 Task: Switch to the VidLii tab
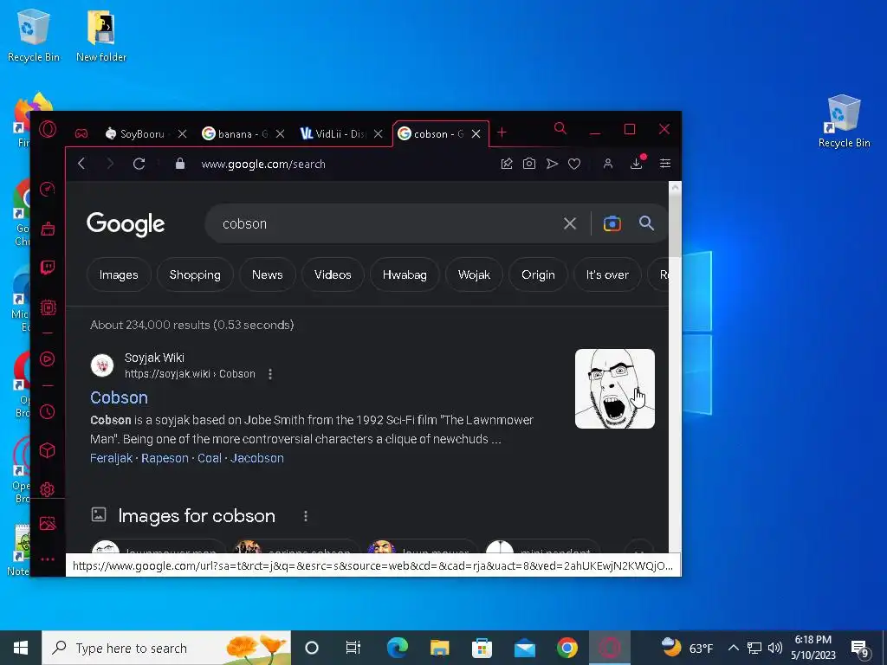click(x=333, y=134)
